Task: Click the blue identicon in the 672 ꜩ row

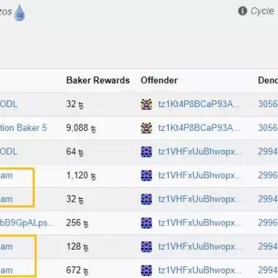Action: click(146, 270)
